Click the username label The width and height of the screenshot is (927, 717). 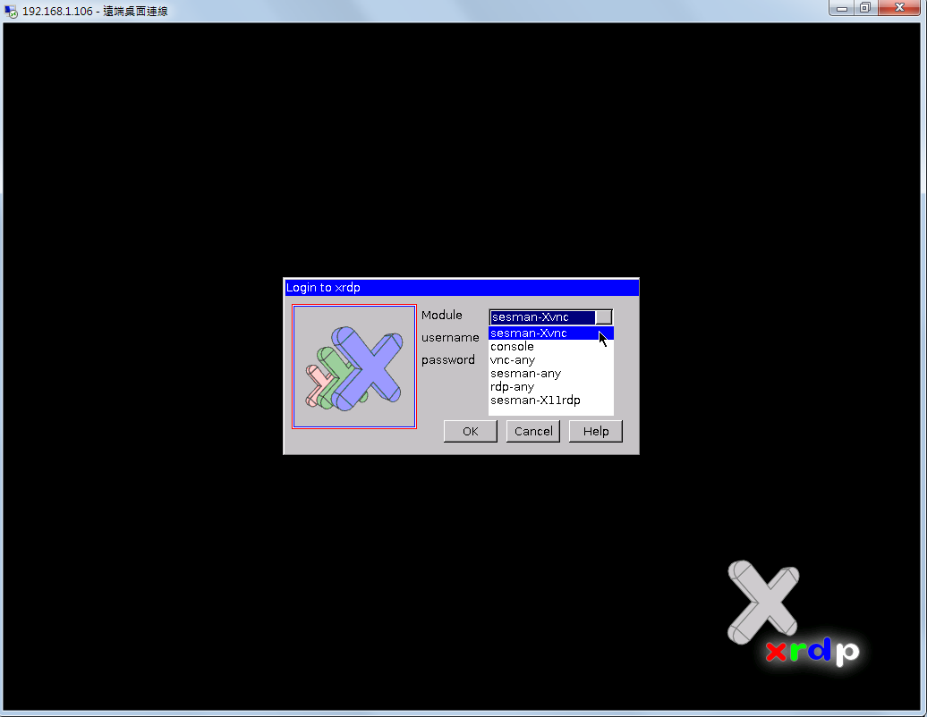pyautogui.click(x=450, y=338)
